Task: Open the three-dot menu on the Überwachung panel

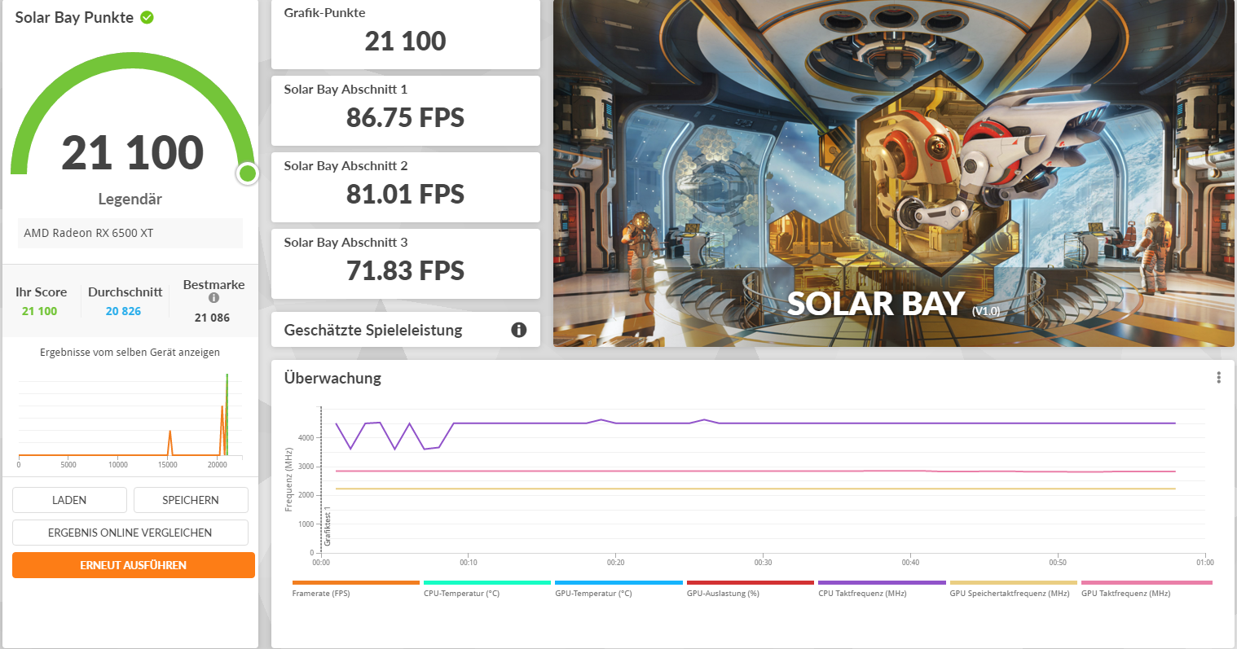Action: [1219, 376]
